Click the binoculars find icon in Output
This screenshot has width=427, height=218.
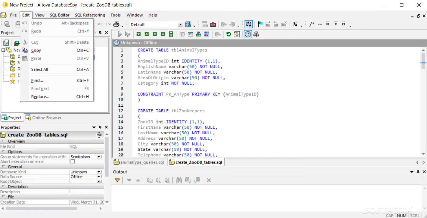[x=179, y=180]
